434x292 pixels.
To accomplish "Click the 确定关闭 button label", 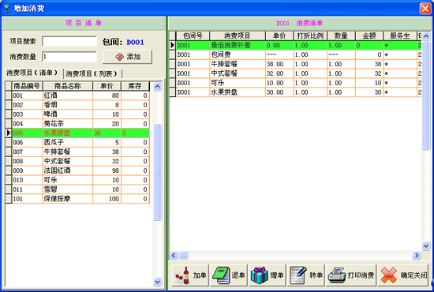I will (413, 275).
